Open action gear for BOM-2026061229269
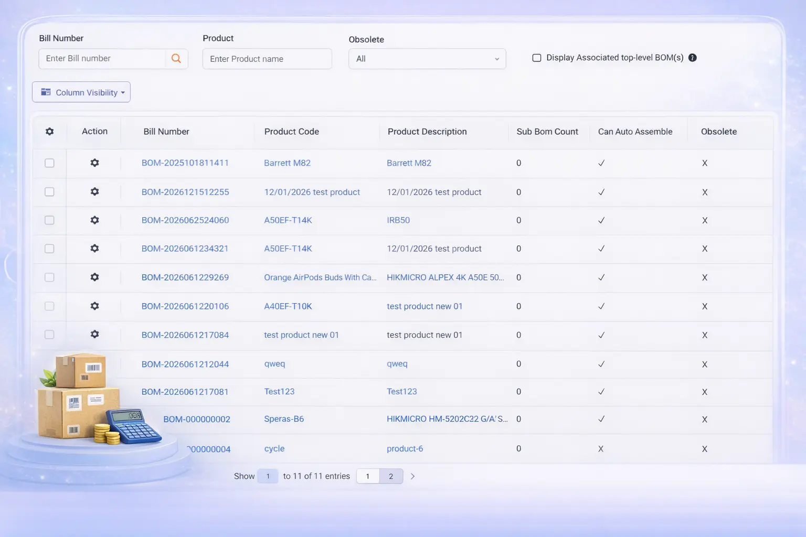 (x=94, y=277)
